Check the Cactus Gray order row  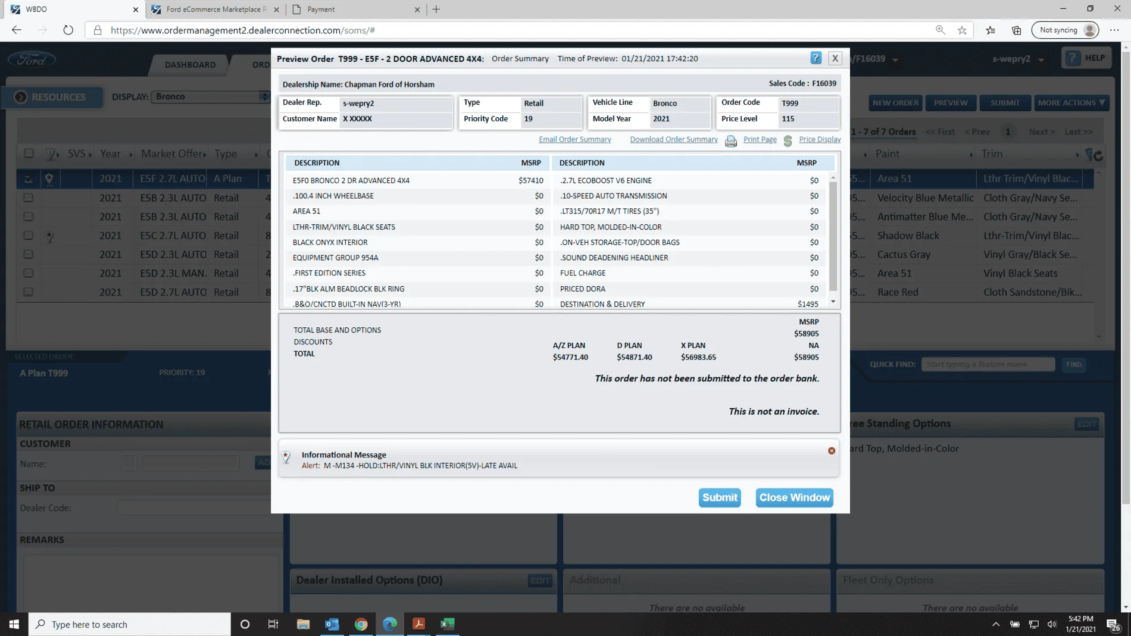coord(29,254)
